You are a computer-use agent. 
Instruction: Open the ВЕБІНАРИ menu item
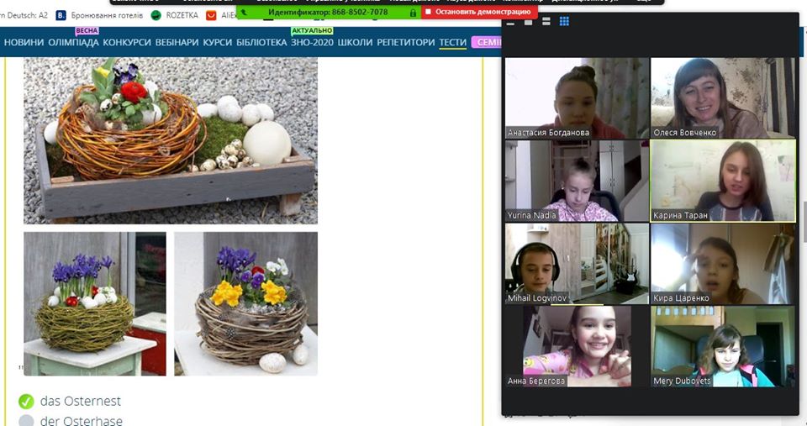pos(177,42)
